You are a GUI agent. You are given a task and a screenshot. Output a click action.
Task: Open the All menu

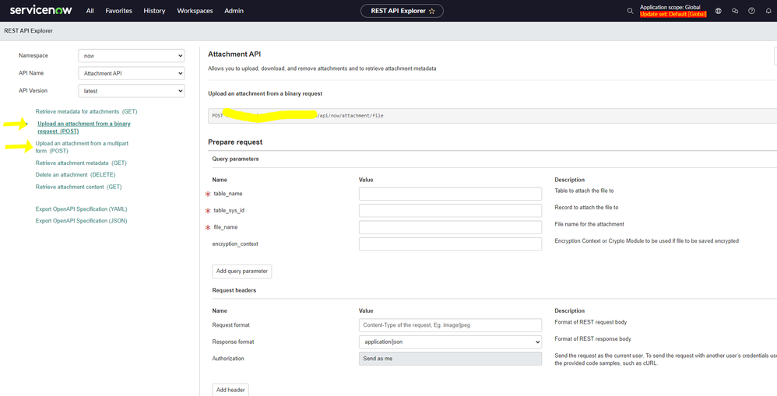tap(90, 11)
